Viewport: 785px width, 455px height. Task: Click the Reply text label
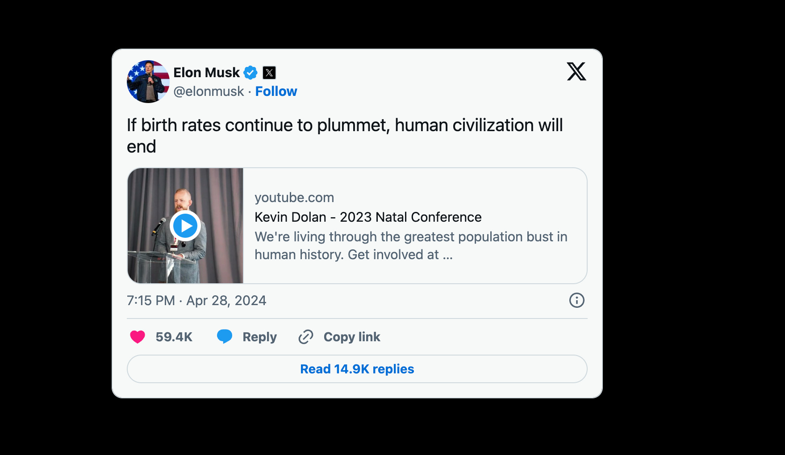click(259, 337)
